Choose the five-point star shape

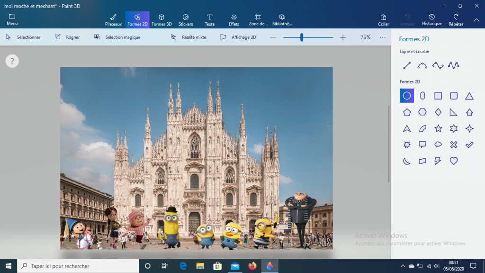[x=438, y=128]
